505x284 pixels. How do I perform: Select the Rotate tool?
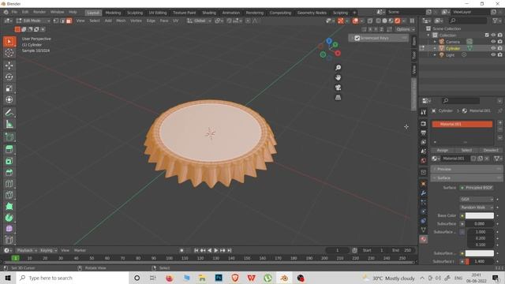9,77
